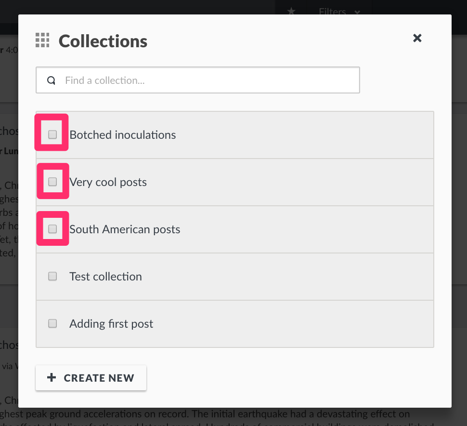Click the Create New button
Viewport: 467px width, 426px height.
coord(91,378)
